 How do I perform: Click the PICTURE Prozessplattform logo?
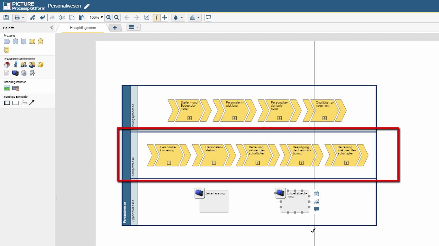click(24, 6)
